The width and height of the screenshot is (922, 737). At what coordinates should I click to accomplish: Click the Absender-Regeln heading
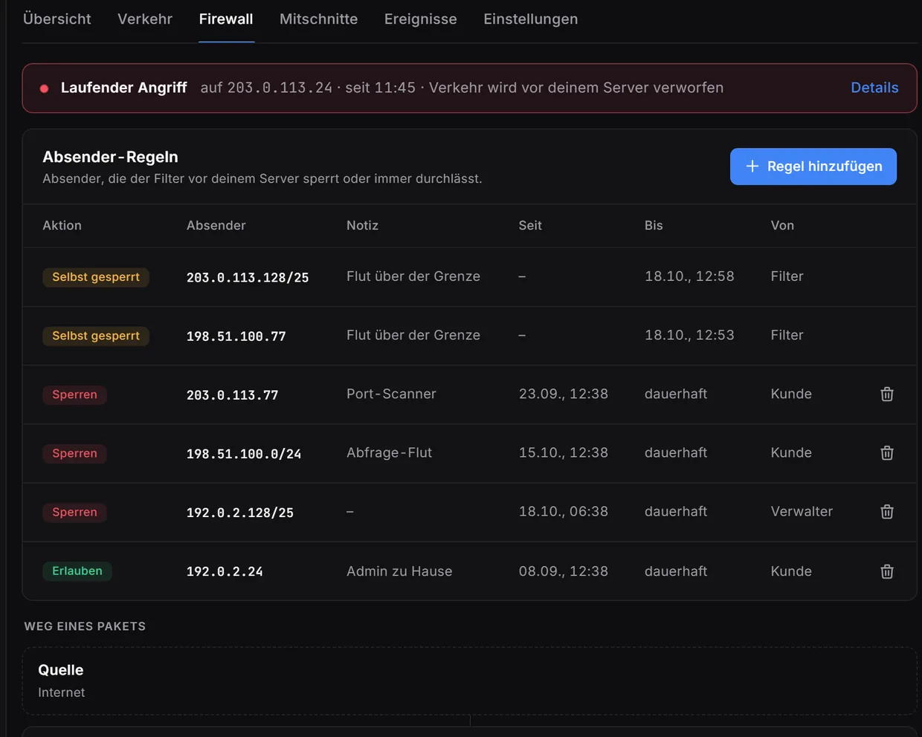tap(110, 157)
